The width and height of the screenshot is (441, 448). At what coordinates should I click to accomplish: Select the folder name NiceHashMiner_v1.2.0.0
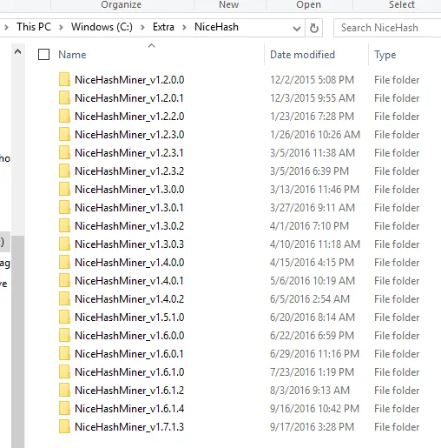(x=129, y=80)
